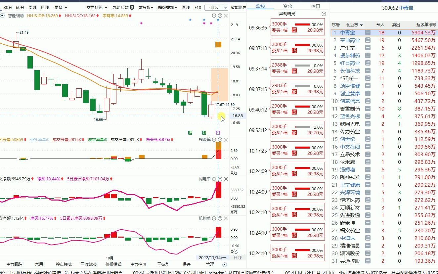438x274 pixels.
Task: Click help icon next to 异动精灵
Action: pos(324,14)
